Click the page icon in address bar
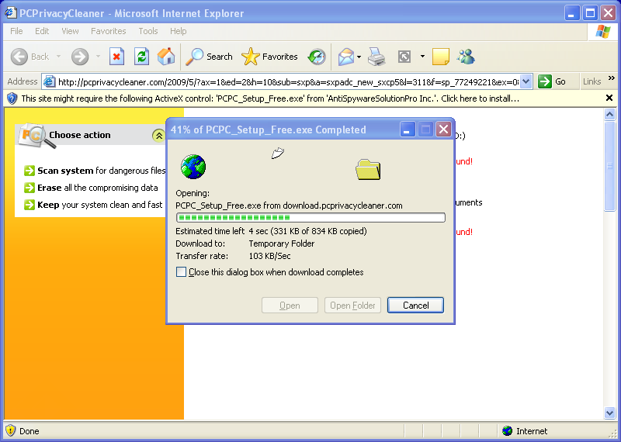The image size is (621, 442). (x=49, y=82)
